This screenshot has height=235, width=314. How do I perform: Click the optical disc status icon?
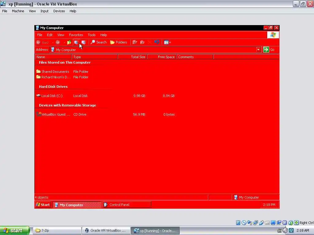pos(244,223)
